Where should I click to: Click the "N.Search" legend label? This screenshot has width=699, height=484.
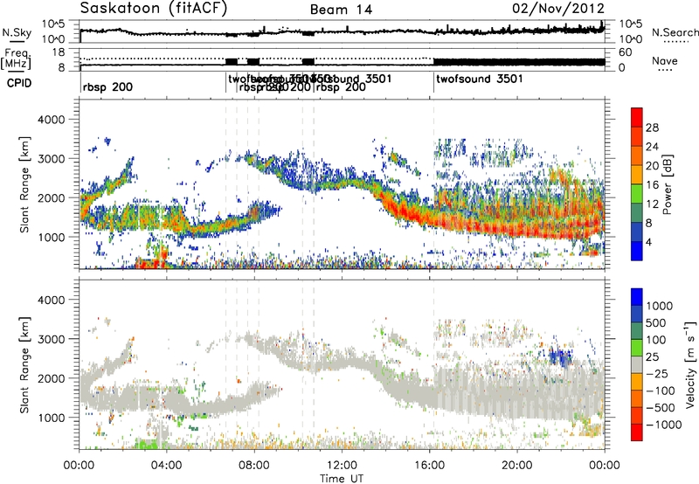coord(675,32)
